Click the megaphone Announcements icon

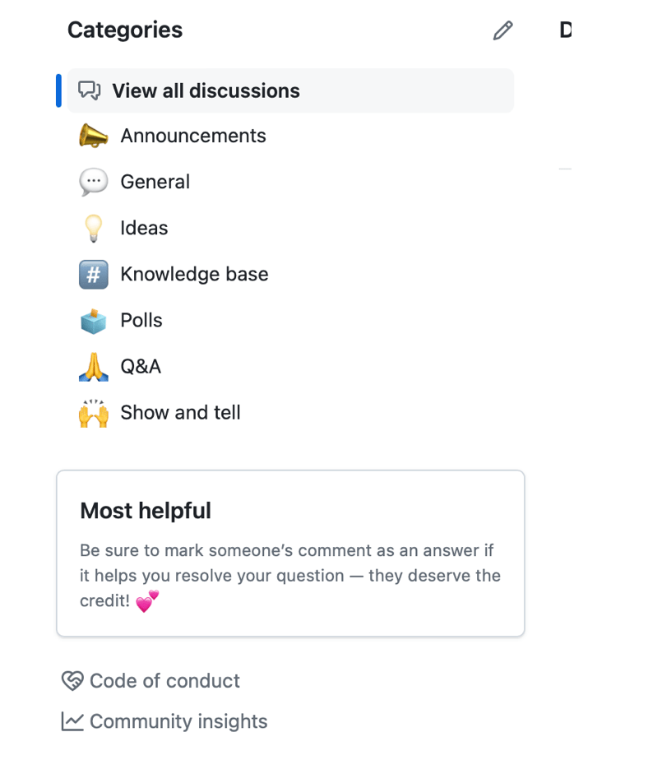point(93,135)
